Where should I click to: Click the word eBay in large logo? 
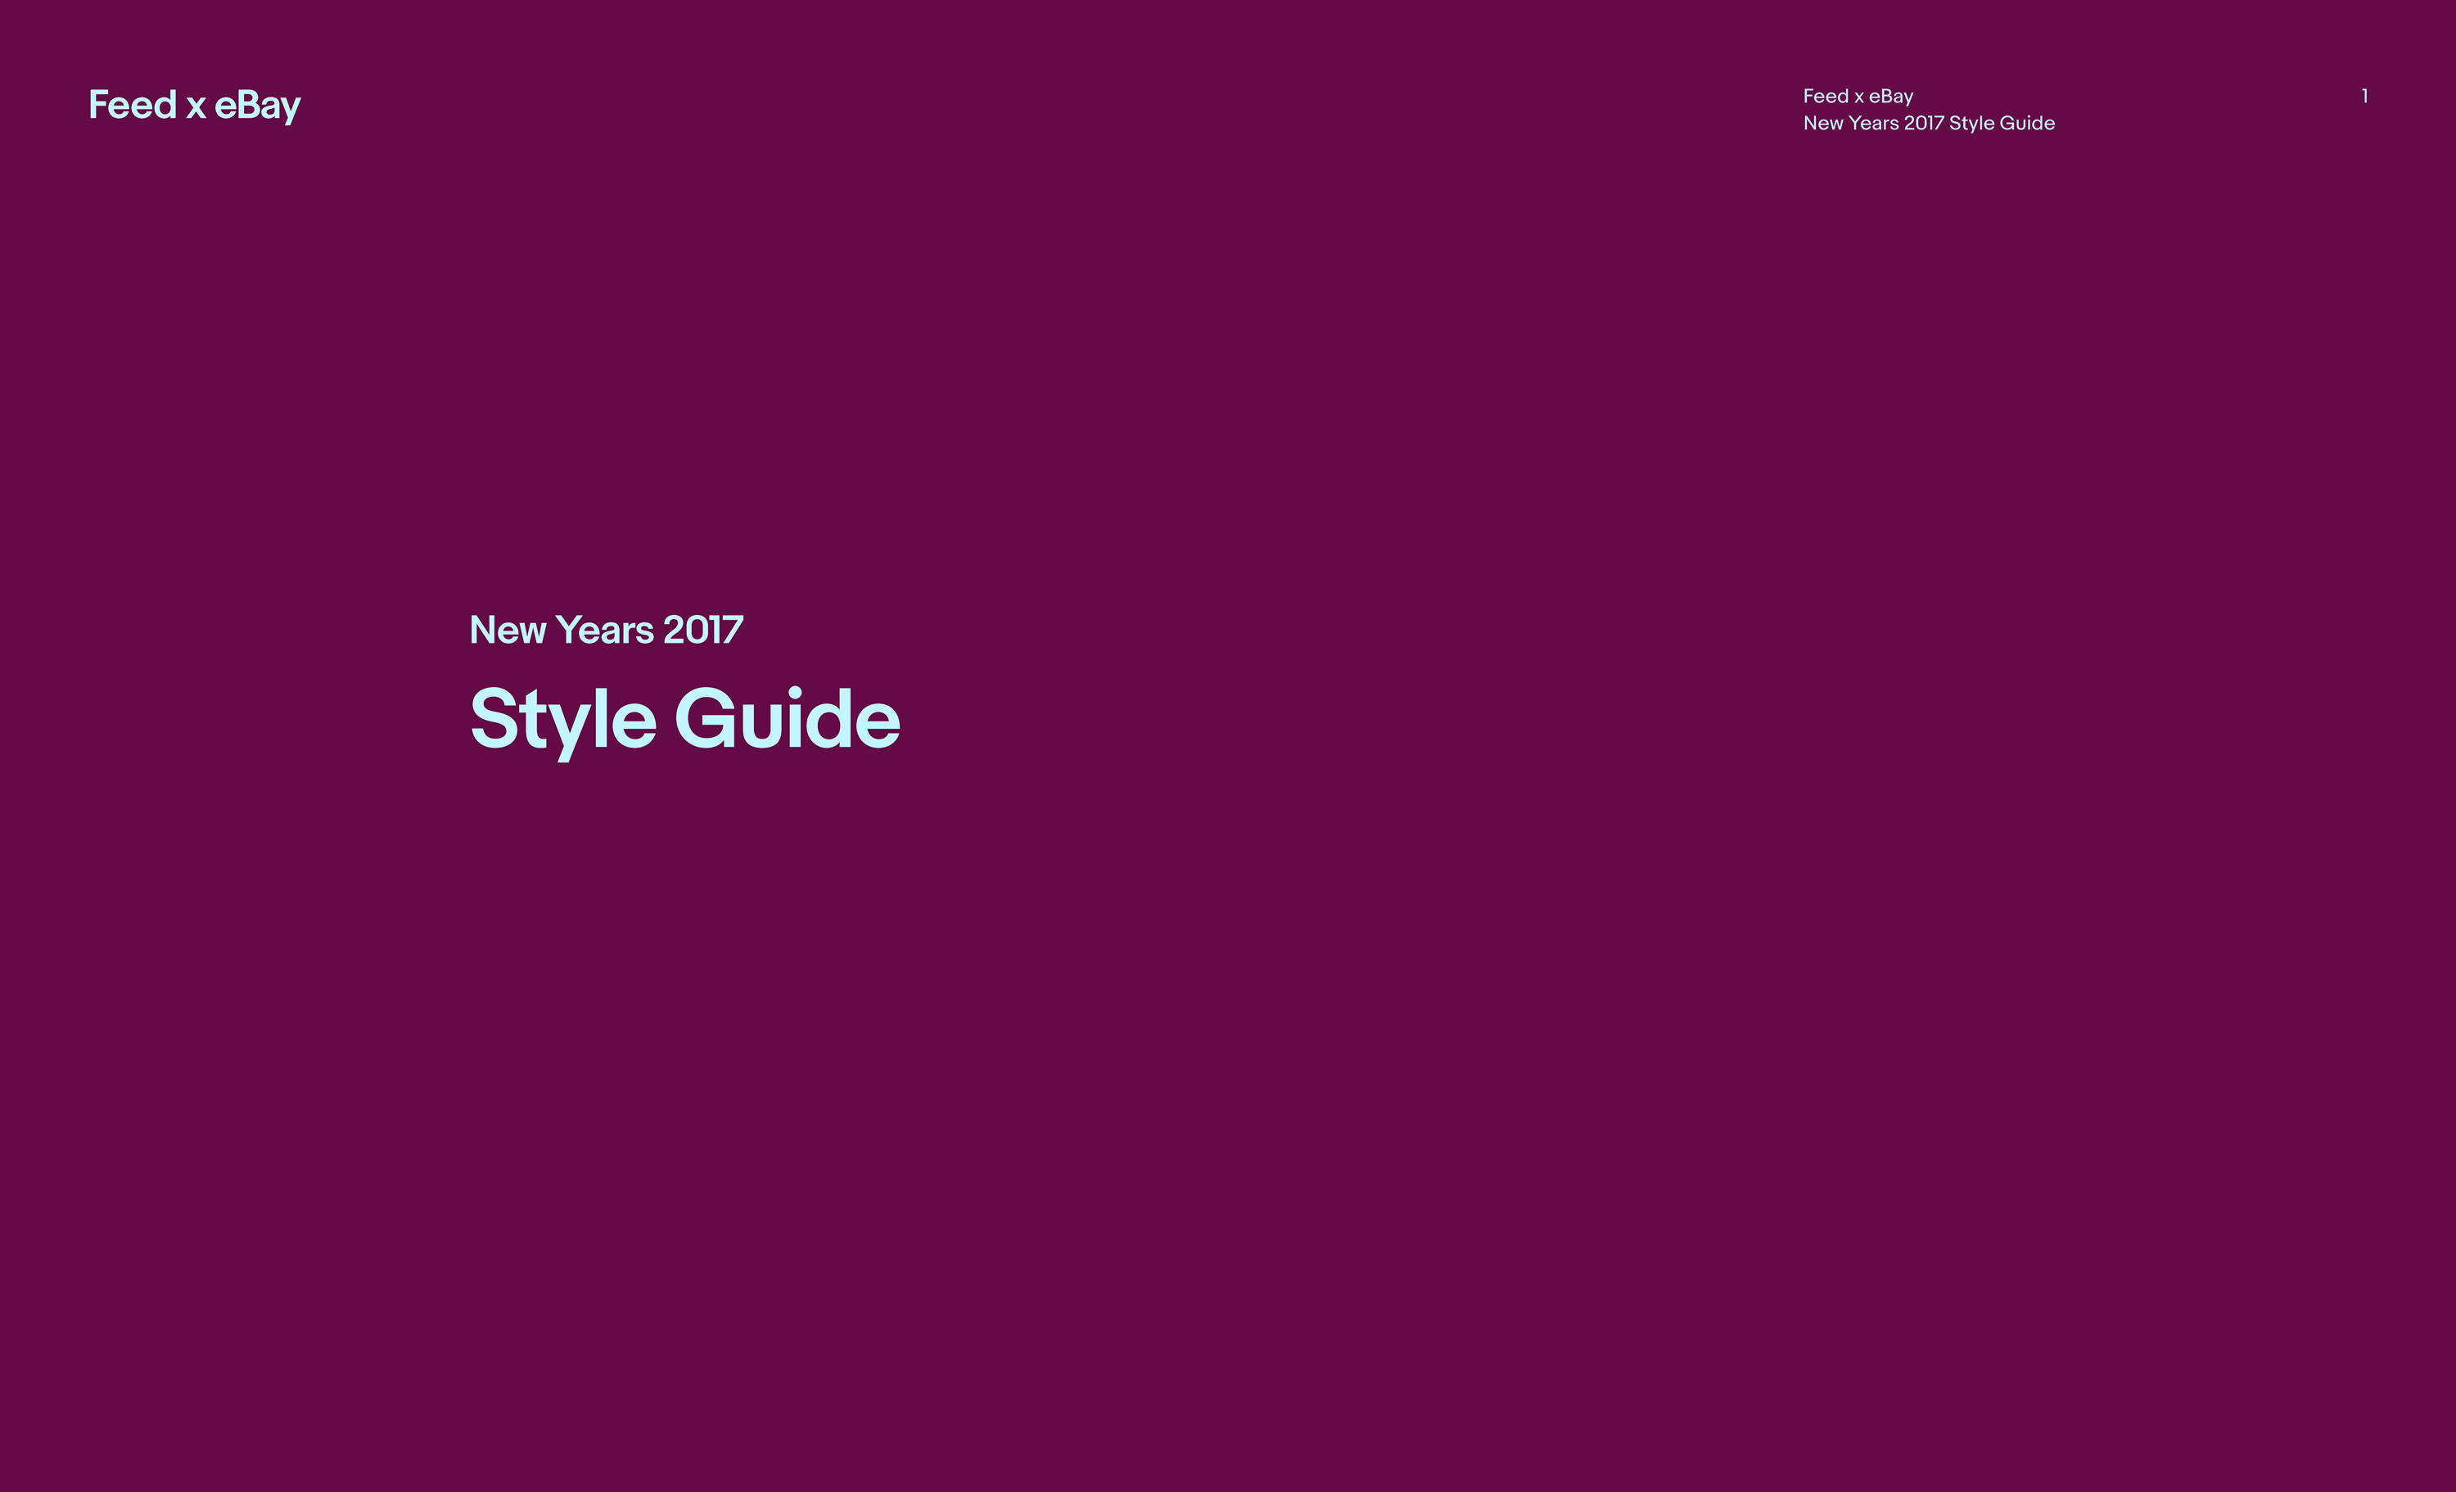coord(257,105)
